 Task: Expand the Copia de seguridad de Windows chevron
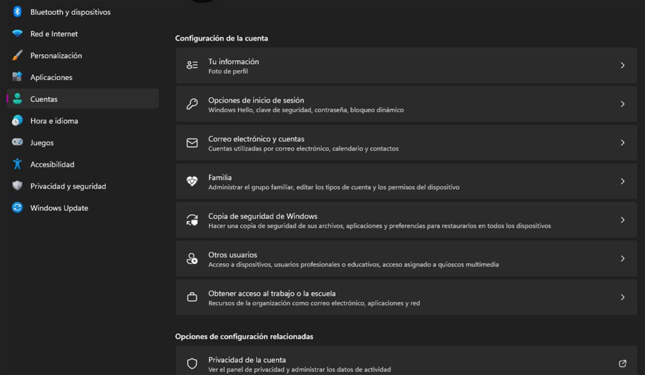622,220
